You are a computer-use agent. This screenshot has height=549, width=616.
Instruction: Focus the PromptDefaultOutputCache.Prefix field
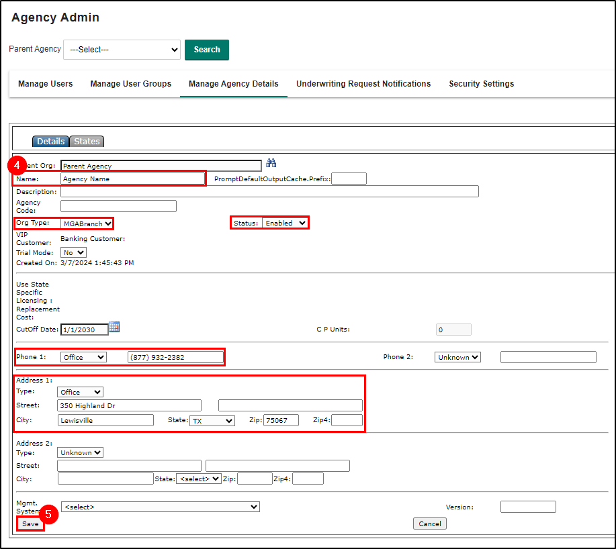(349, 179)
